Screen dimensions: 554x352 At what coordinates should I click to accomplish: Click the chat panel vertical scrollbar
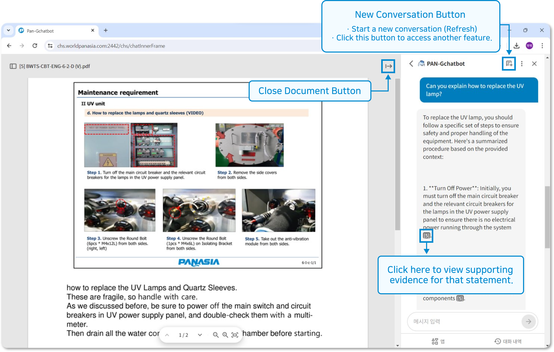(x=547, y=217)
